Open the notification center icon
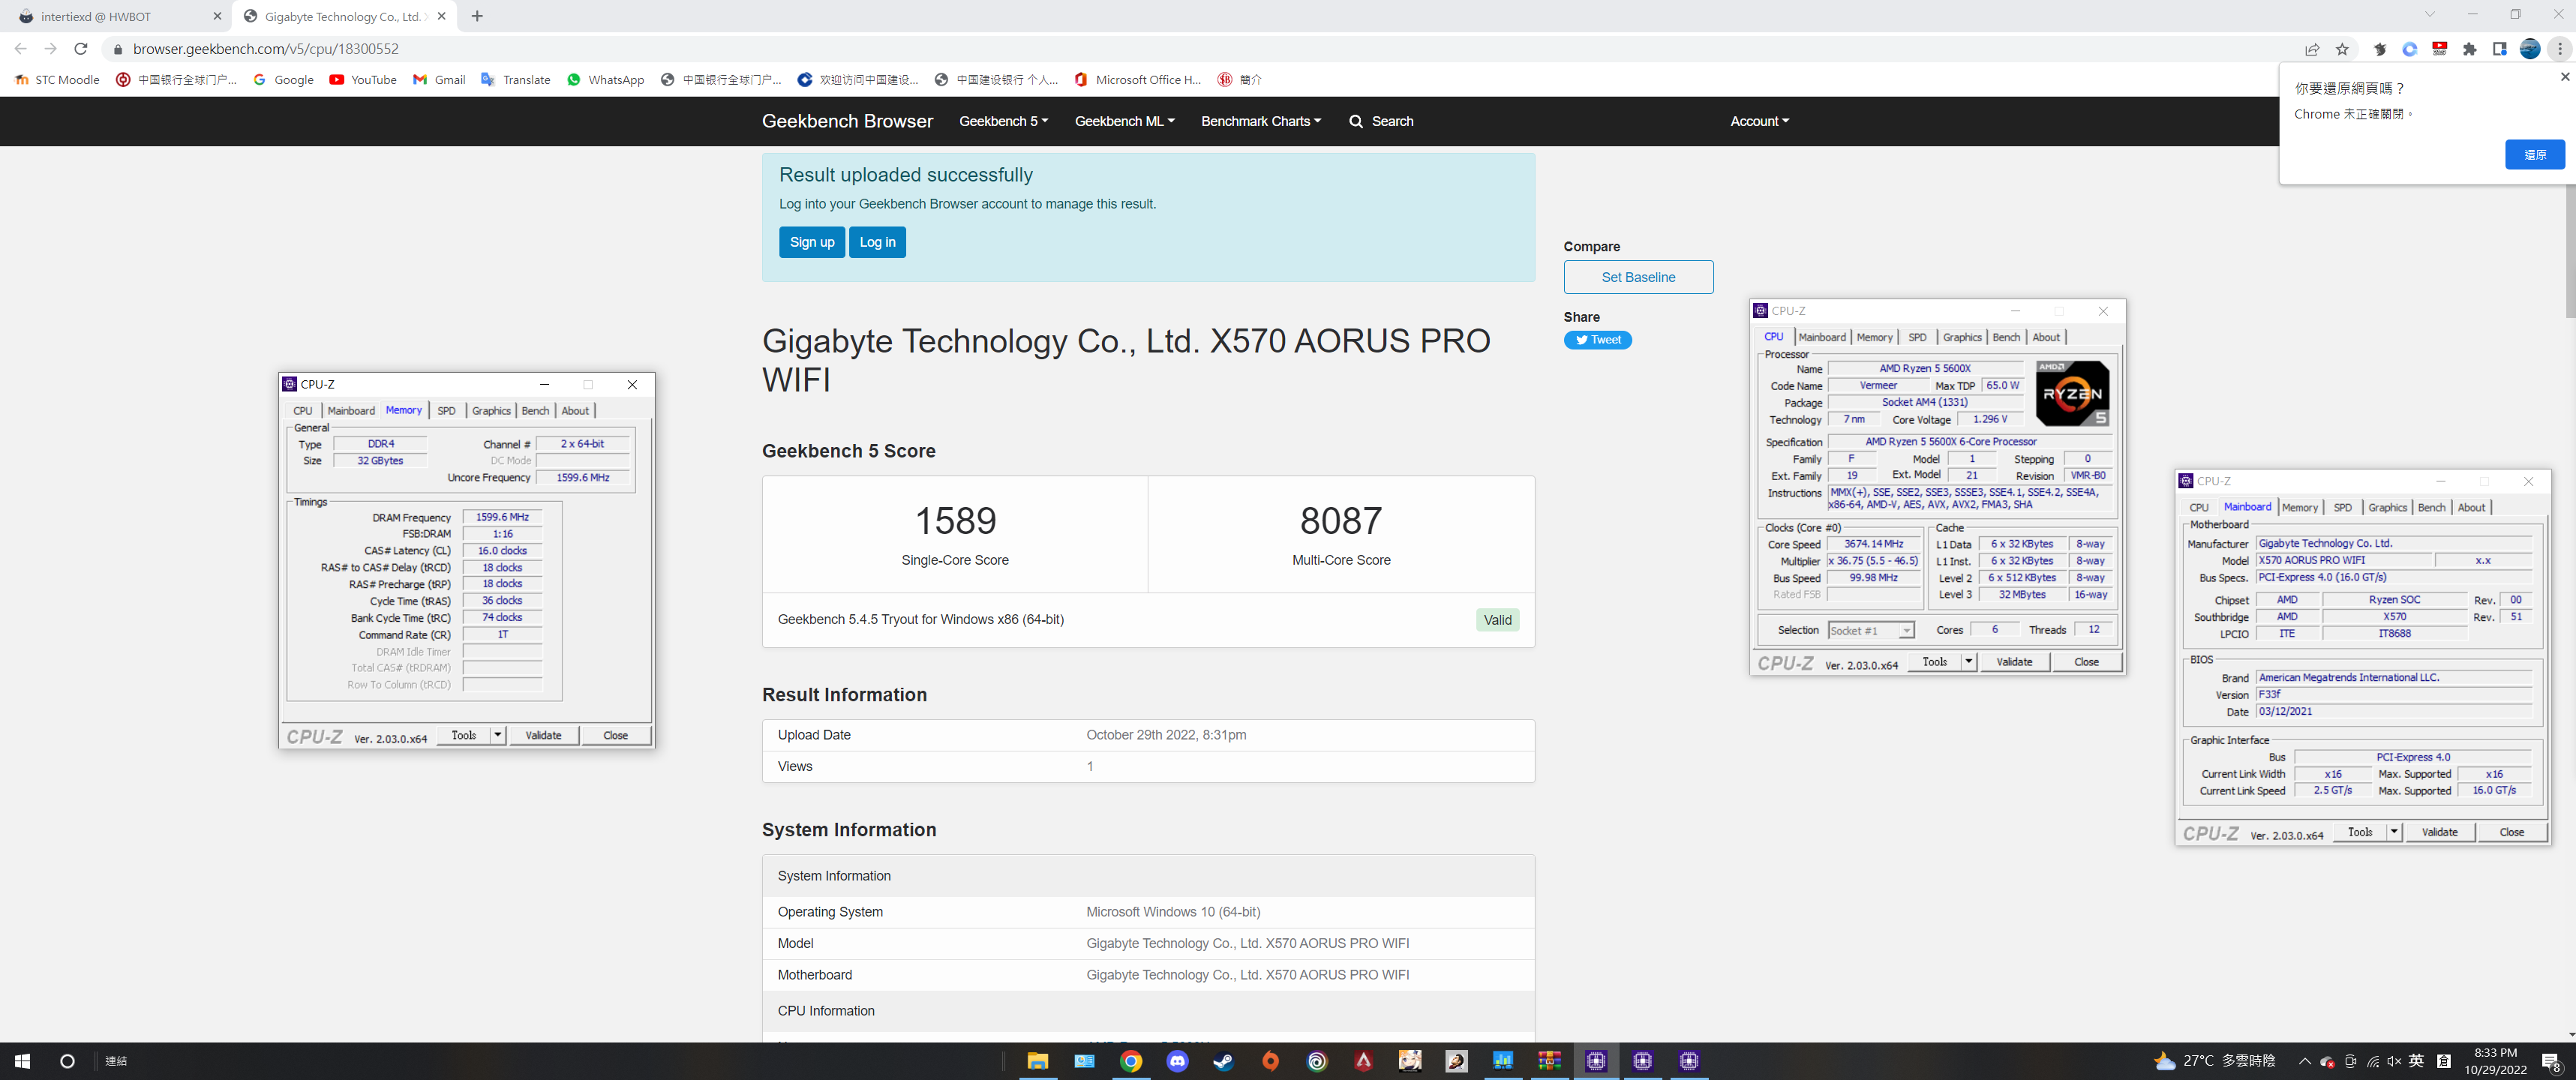 tap(2551, 1061)
